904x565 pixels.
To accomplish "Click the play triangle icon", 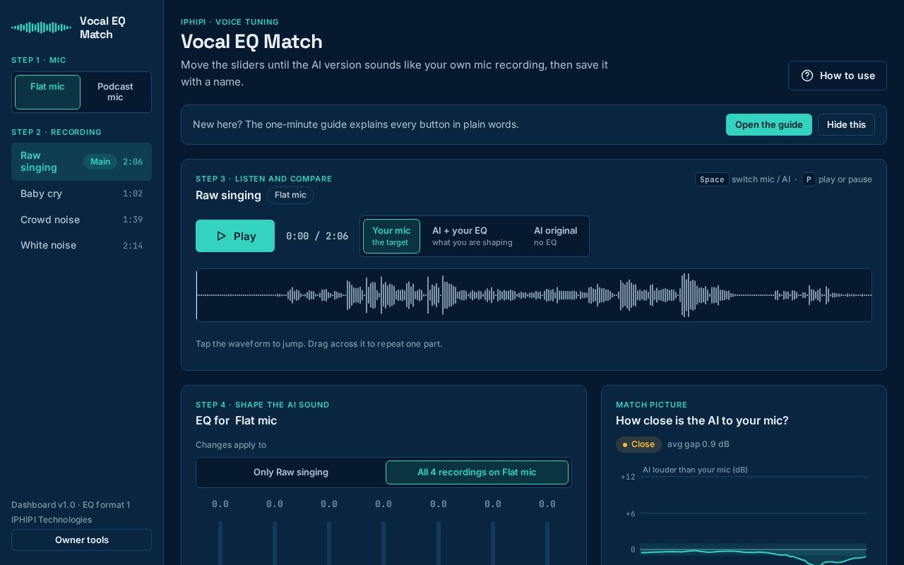I will pos(221,236).
